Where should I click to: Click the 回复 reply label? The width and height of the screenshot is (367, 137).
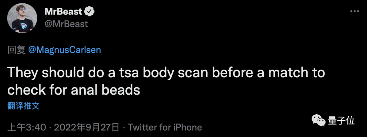point(16,50)
